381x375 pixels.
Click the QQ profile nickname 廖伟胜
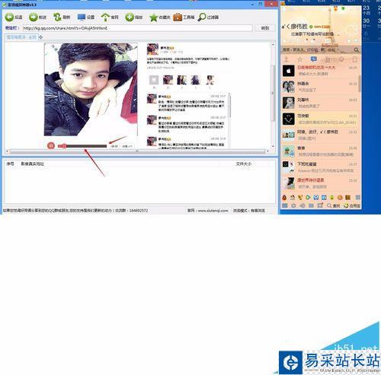299,26
